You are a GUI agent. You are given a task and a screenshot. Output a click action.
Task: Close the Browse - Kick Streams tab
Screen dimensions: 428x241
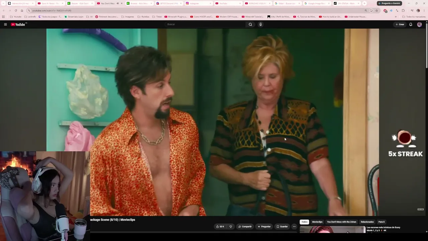point(151,3)
